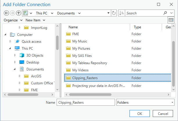The image size is (178, 121).
Task: Sort by the Type column header
Action: (137, 27)
